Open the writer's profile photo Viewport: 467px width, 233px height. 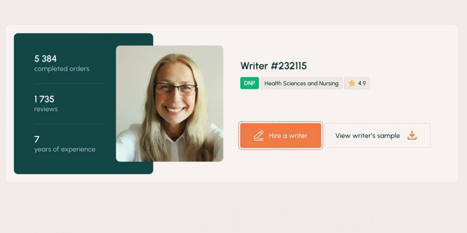click(x=170, y=103)
